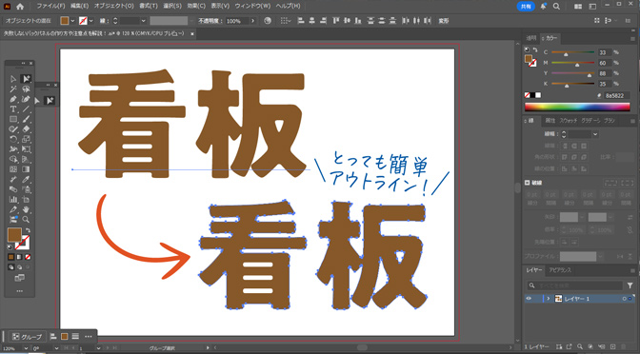The height and width of the screenshot is (354, 640).
Task: Select the Eyedropper tool
Action: 26,180
